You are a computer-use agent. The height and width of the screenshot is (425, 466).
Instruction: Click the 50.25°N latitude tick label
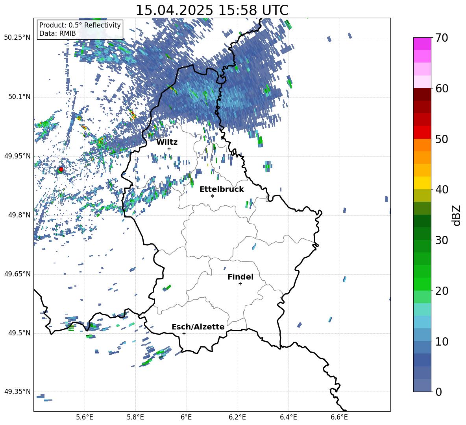point(17,38)
